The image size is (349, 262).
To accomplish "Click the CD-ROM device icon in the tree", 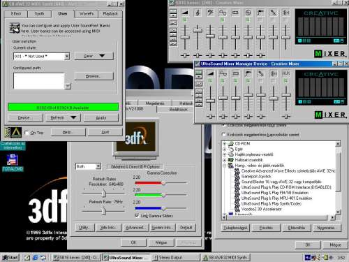I will [x=231, y=144].
